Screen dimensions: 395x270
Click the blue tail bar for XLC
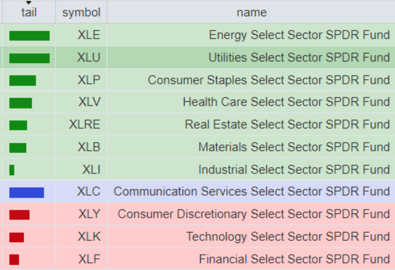coord(26,193)
